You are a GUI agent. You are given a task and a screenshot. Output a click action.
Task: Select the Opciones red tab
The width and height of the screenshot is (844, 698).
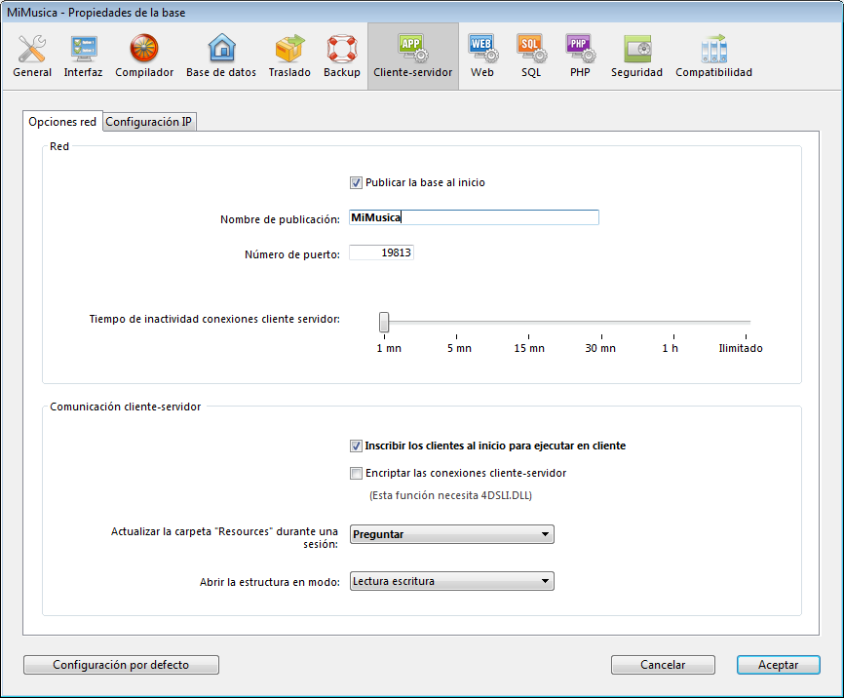click(x=62, y=122)
